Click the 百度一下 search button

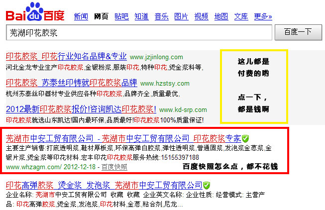(x=298, y=32)
